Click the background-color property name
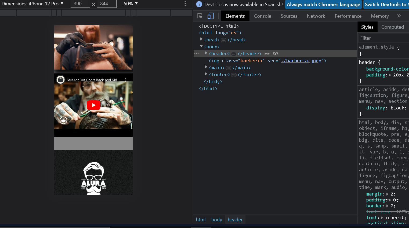 (388, 69)
